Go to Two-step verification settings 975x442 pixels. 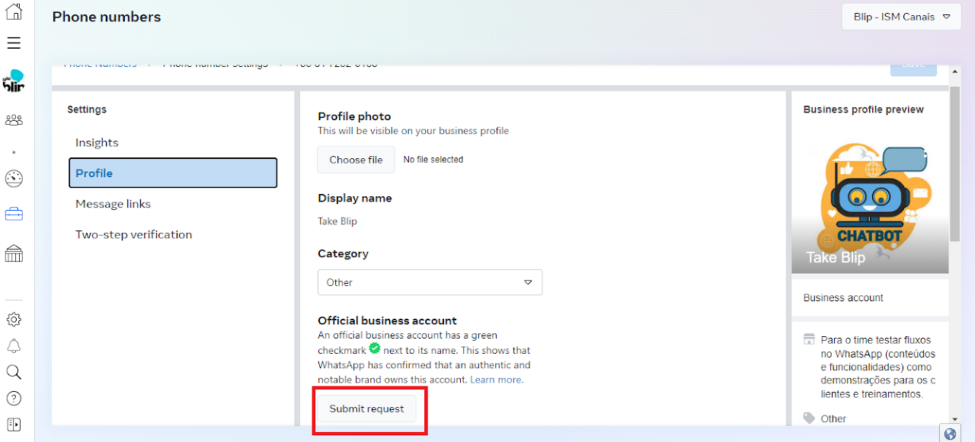pos(133,234)
